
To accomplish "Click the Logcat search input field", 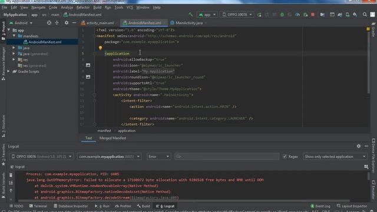I will coord(227,157).
